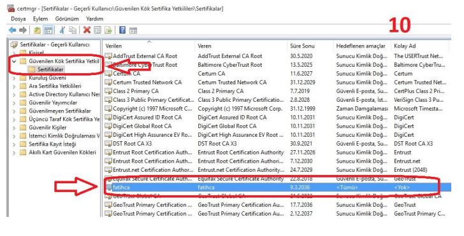
Task: Click the Certum Trusted Network CA certificate icon
Action: (108, 83)
